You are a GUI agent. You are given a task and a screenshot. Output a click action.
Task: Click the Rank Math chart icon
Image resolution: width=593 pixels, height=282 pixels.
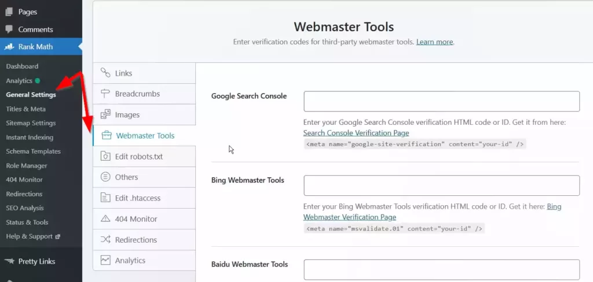(x=9, y=47)
